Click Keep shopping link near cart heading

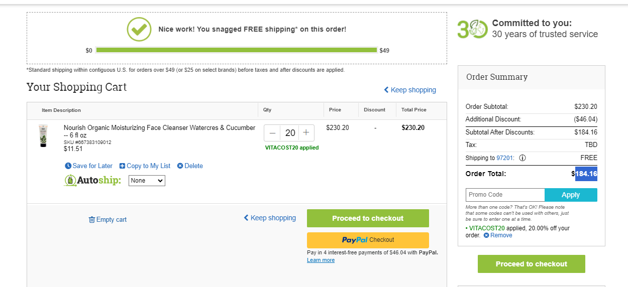coord(410,90)
